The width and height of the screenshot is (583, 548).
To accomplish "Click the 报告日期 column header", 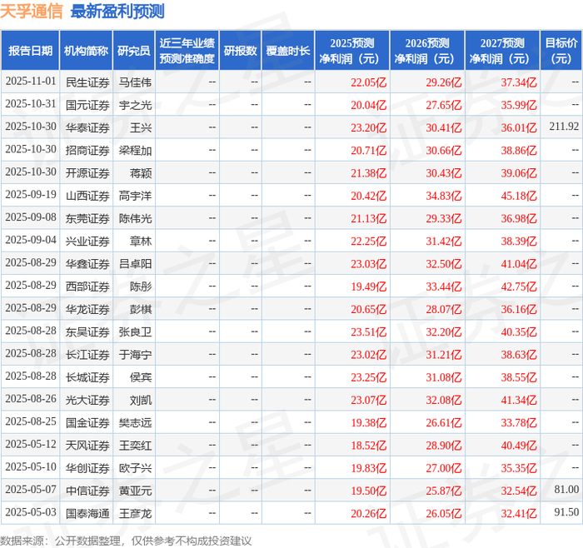I will click(x=30, y=51).
